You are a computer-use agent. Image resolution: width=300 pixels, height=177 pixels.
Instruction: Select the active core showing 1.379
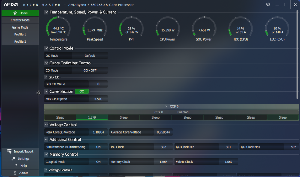pyautogui.click(x=92, y=117)
